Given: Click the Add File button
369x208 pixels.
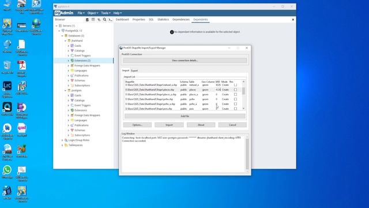Looking at the screenshot, I should 184,116.
